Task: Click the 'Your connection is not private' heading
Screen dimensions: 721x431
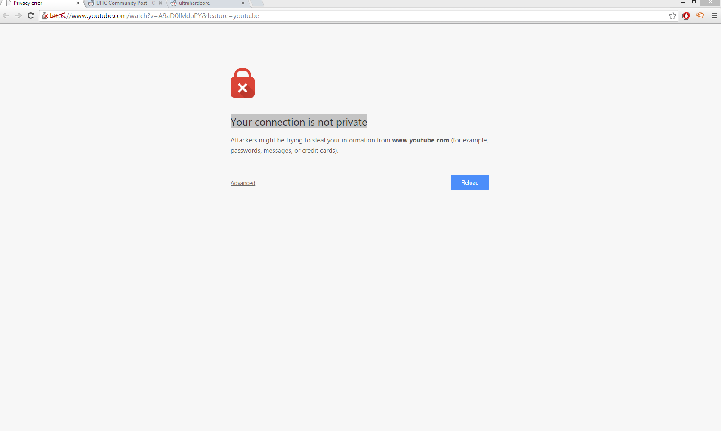Action: 299,122
